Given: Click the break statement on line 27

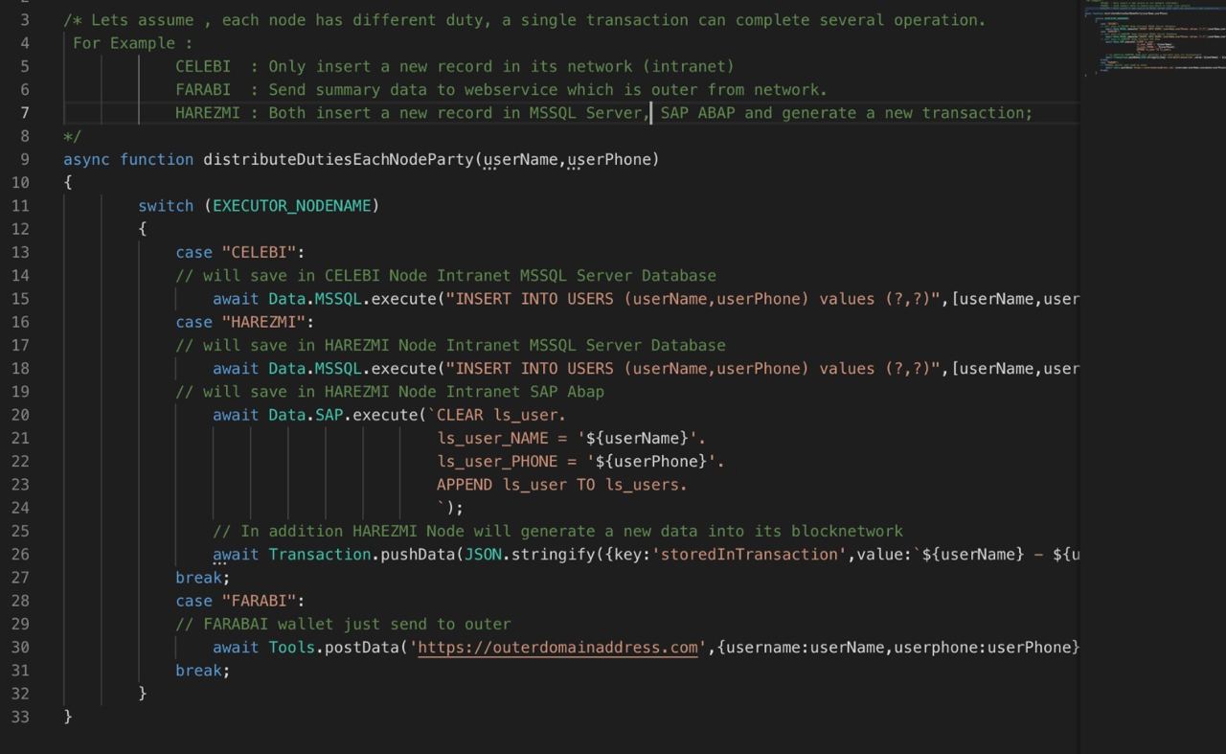Looking at the screenshot, I should click(x=202, y=578).
